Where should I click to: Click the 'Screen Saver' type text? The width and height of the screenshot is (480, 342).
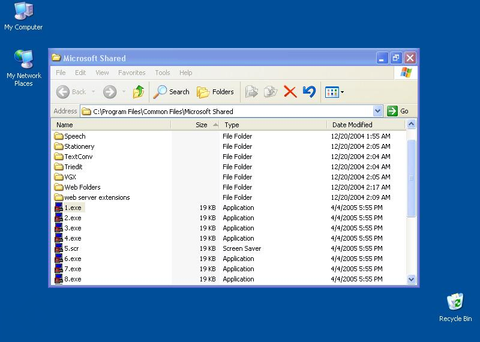(x=242, y=248)
